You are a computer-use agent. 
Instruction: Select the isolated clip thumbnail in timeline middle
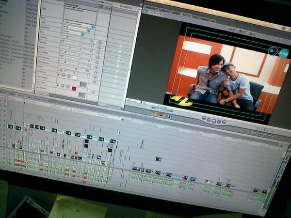click(x=159, y=159)
